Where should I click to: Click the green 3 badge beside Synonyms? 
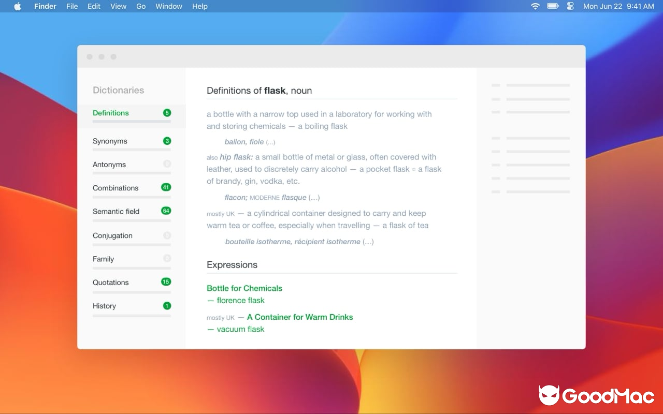tap(167, 141)
